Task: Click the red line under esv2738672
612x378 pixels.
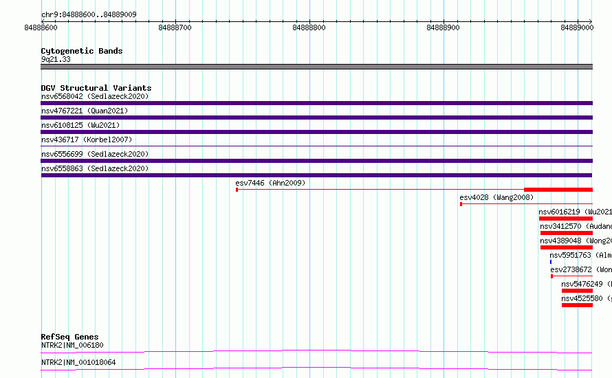Action: point(572,276)
